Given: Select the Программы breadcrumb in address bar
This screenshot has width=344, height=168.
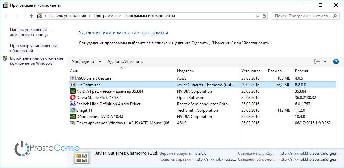Looking at the screenshot, I should coord(105,16).
